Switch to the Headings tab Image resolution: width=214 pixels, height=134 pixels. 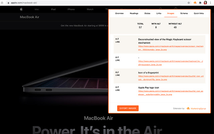pyautogui.click(x=134, y=13)
